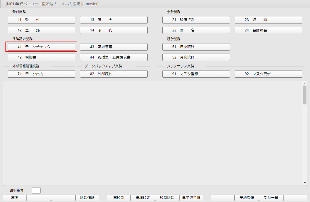Click 24 会計照会 accounting inquiry
Viewport: 310px width, 202px height.
tap(268, 30)
